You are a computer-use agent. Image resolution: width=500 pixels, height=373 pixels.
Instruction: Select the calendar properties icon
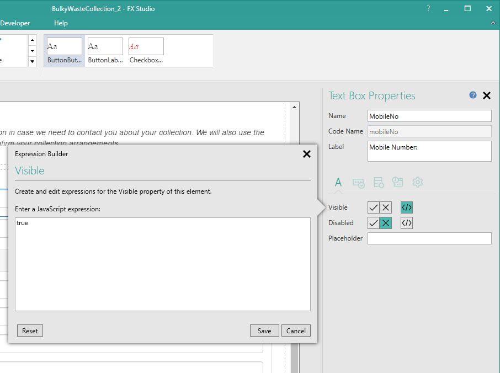(x=398, y=182)
